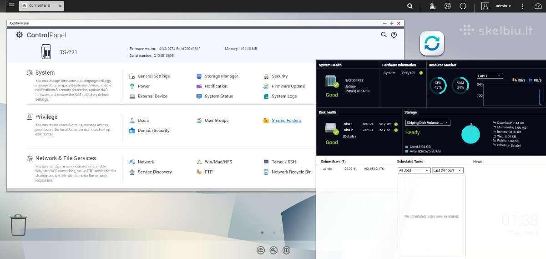Expand the admin user dropdown
546x259 pixels.
point(503,6)
